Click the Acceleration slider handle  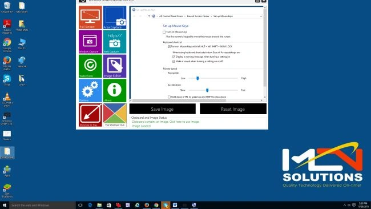207,90
